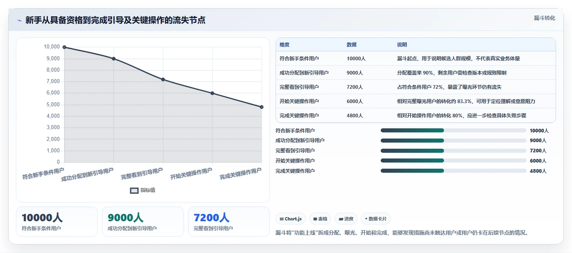Click the note mentioning 转化 80%
The image size is (572, 253).
click(462, 116)
